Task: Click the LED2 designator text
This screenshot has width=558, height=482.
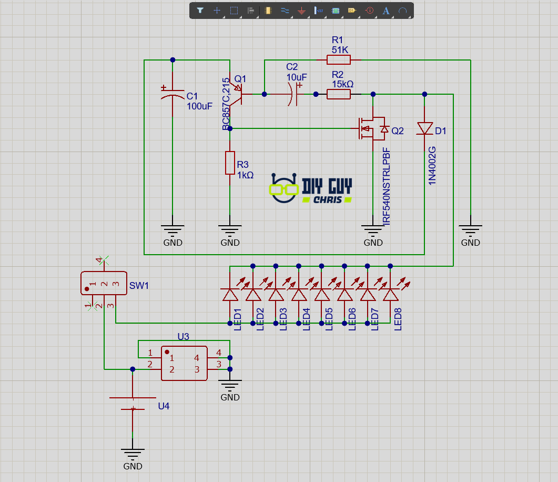Action: (x=260, y=319)
